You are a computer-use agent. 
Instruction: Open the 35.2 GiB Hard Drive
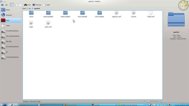click(x=11, y=47)
